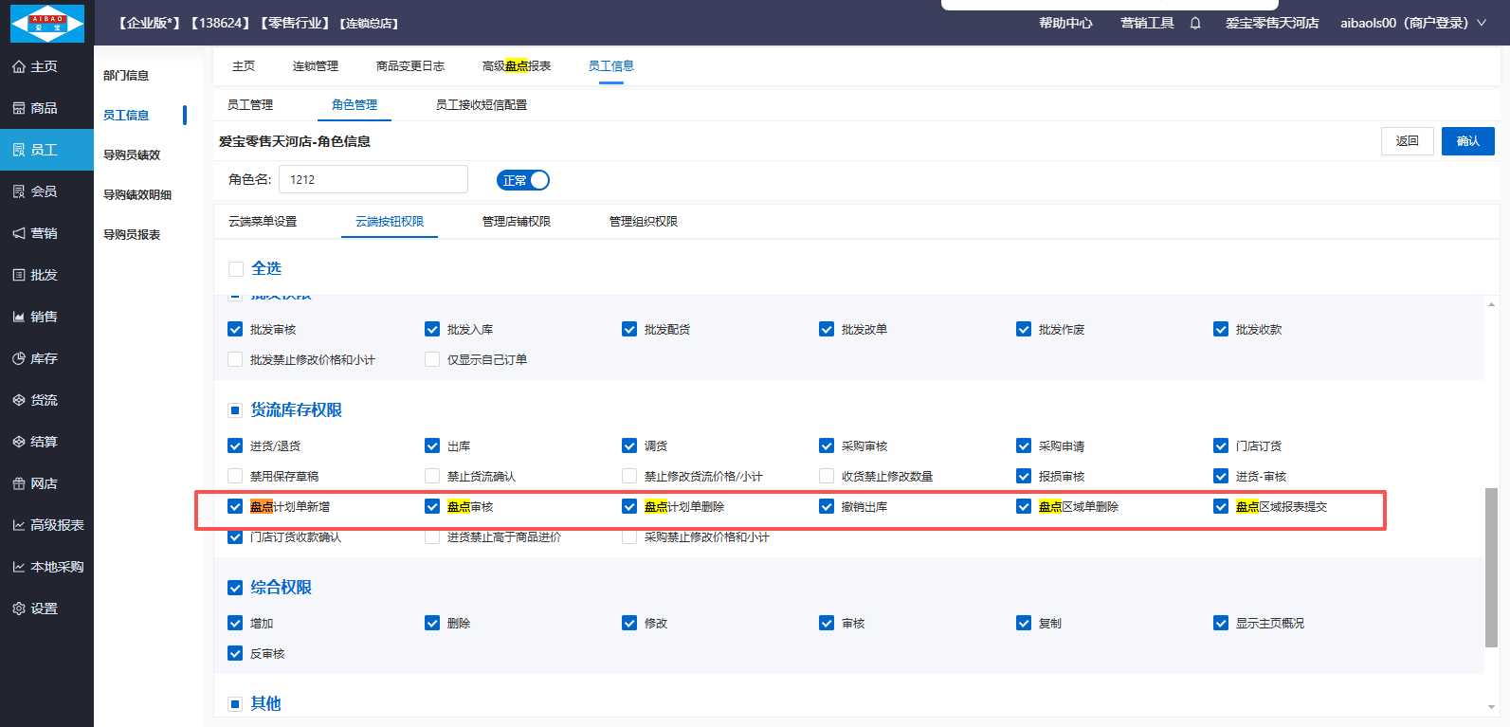Image resolution: width=1510 pixels, height=727 pixels.
Task: Open the 库存 sidebar icon
Action: click(x=19, y=358)
